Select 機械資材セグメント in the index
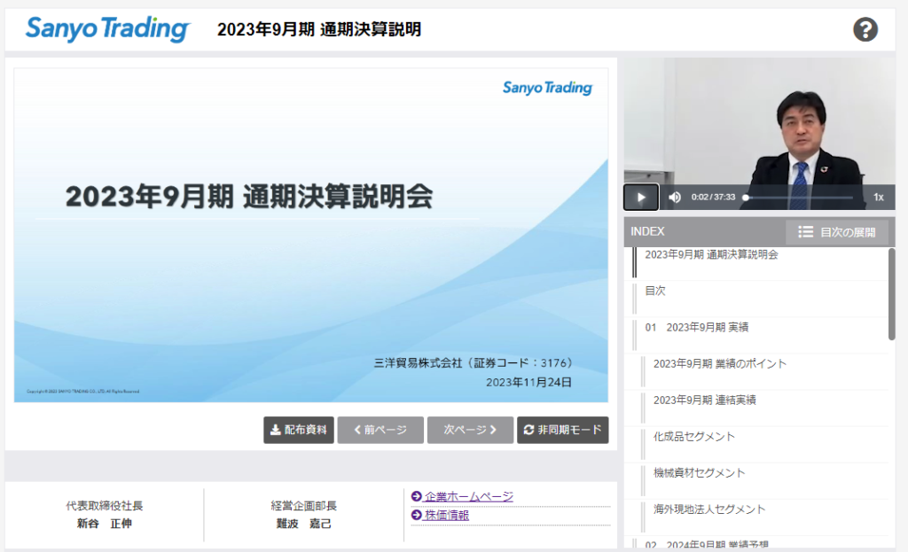This screenshot has width=908, height=552. [699, 472]
